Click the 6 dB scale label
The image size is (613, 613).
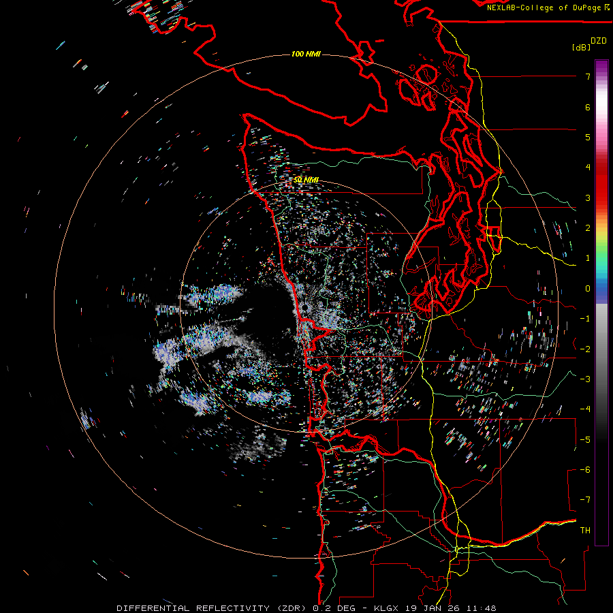(x=588, y=107)
